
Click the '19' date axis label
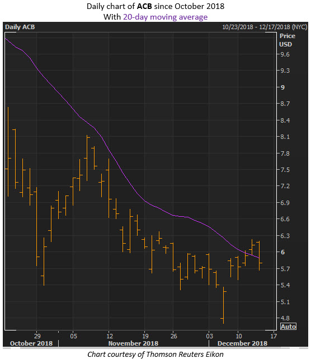(x=145, y=336)
